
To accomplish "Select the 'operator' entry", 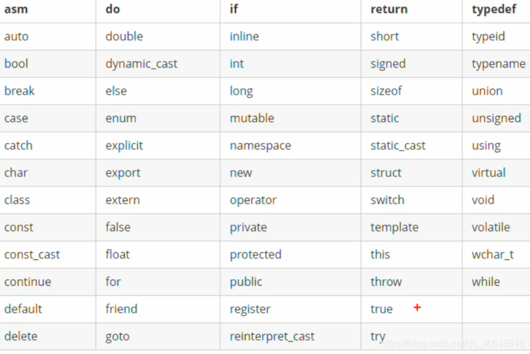I will [253, 200].
